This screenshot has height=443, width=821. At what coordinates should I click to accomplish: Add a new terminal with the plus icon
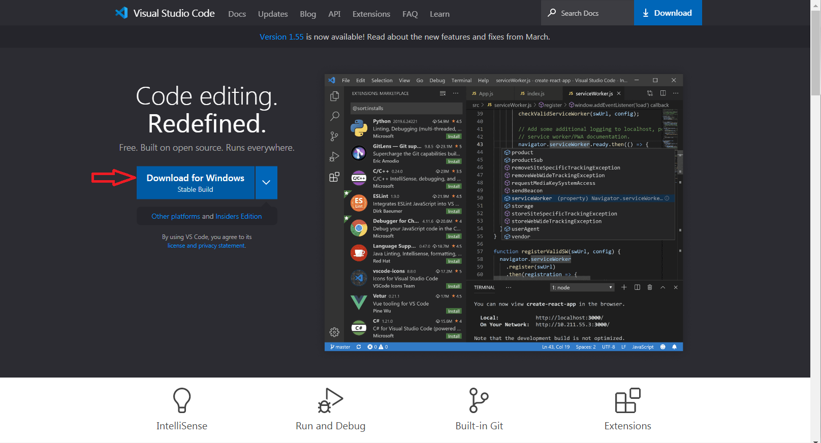pos(624,287)
